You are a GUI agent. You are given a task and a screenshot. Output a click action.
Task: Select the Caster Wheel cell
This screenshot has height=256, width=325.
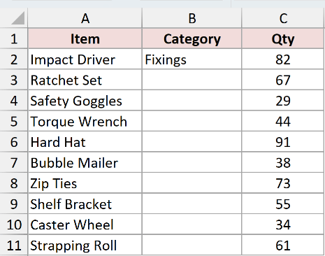pos(85,225)
